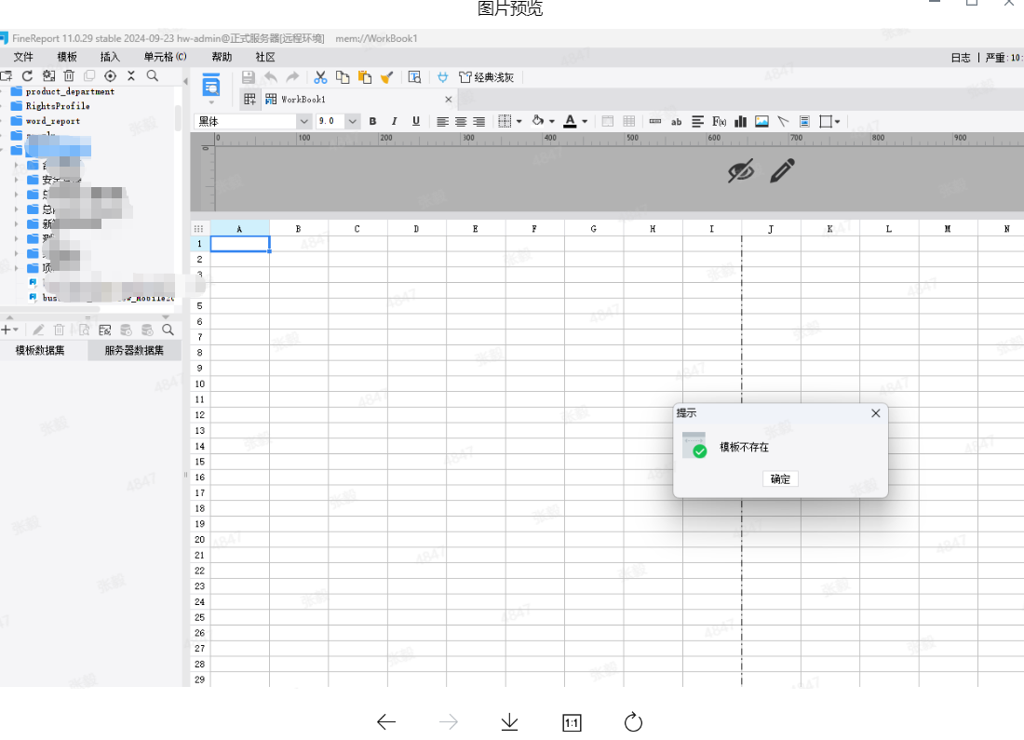Close the WorkBook1 tab

(448, 100)
